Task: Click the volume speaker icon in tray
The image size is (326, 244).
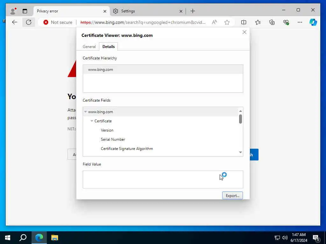Action: tap(285, 238)
